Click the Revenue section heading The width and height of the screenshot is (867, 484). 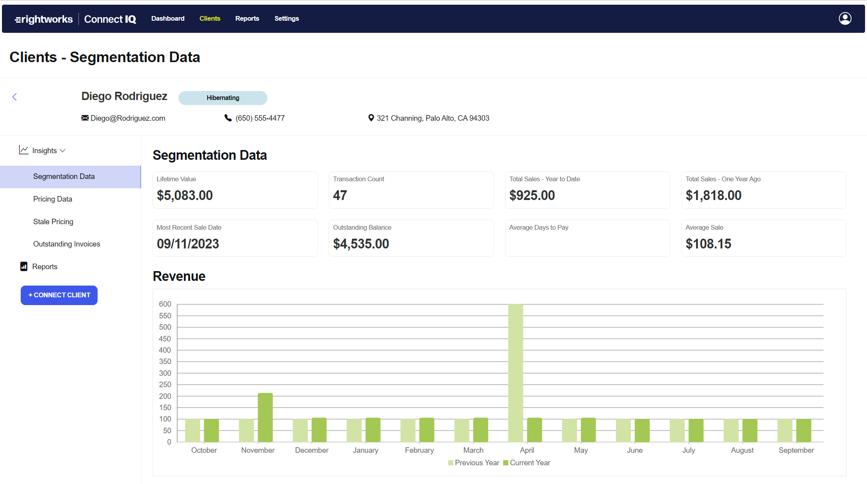click(179, 276)
